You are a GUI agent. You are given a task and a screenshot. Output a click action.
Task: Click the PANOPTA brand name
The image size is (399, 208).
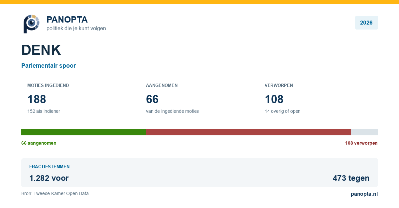[67, 20]
